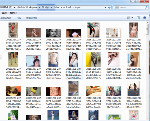Select thumbnail of file 20161228_2379660
The image size is (150, 121).
[x=33, y=91]
